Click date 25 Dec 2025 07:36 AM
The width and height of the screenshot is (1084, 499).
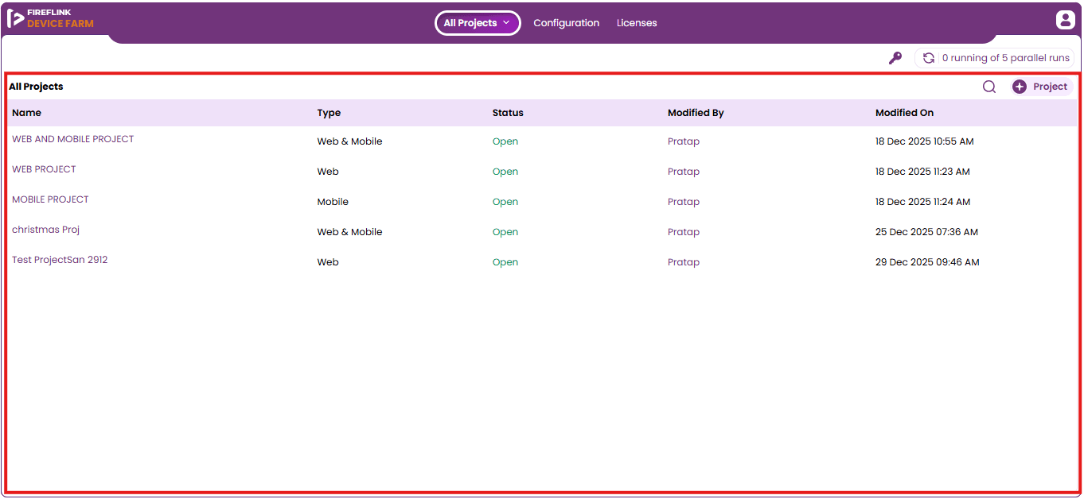click(926, 232)
